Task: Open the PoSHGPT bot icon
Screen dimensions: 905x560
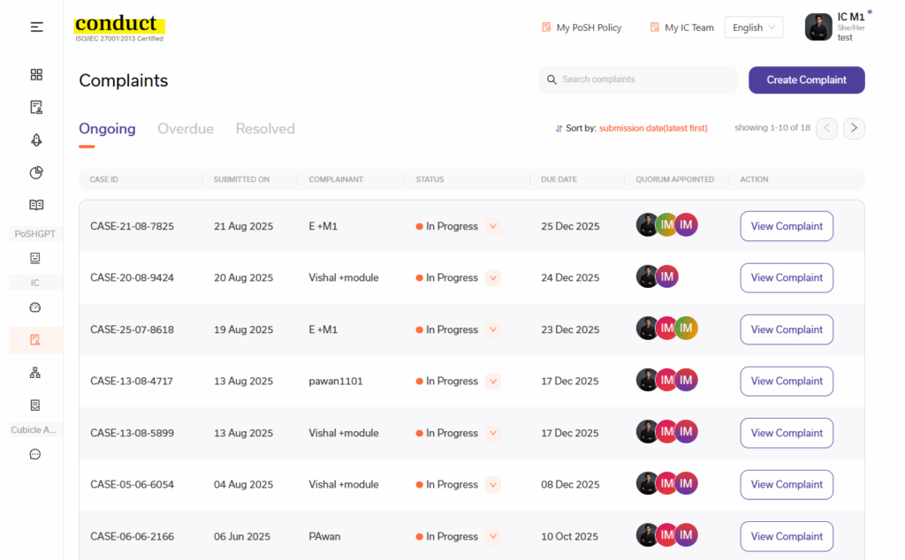Action: coord(35,258)
